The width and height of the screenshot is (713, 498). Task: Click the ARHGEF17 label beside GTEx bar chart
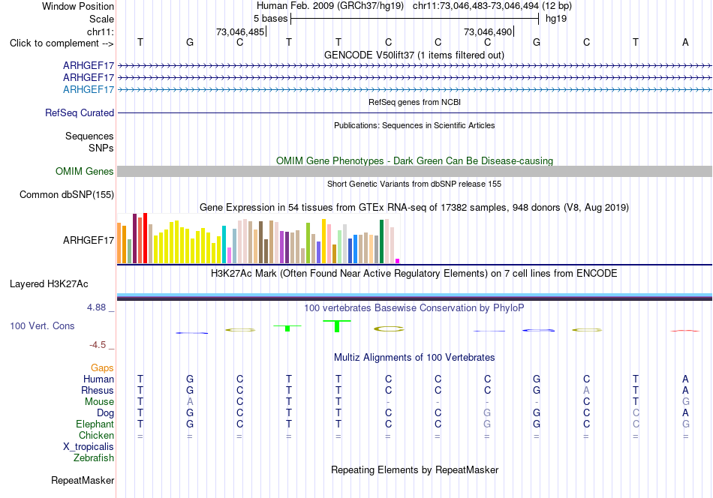pos(89,240)
